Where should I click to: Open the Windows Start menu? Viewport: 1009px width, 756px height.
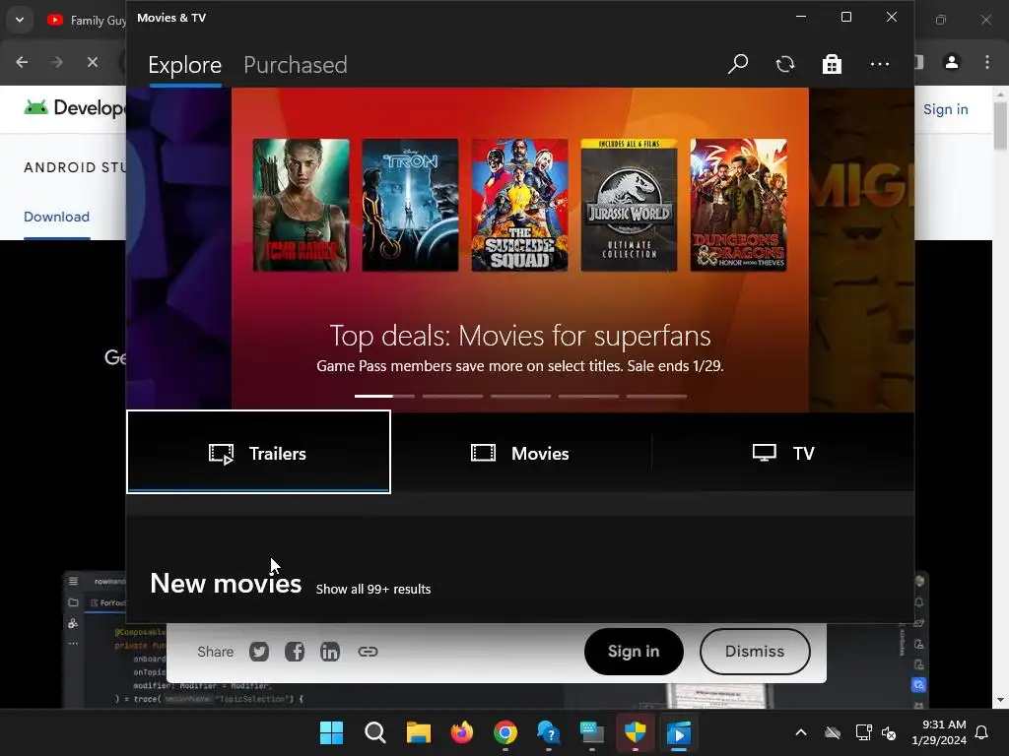coord(331,732)
